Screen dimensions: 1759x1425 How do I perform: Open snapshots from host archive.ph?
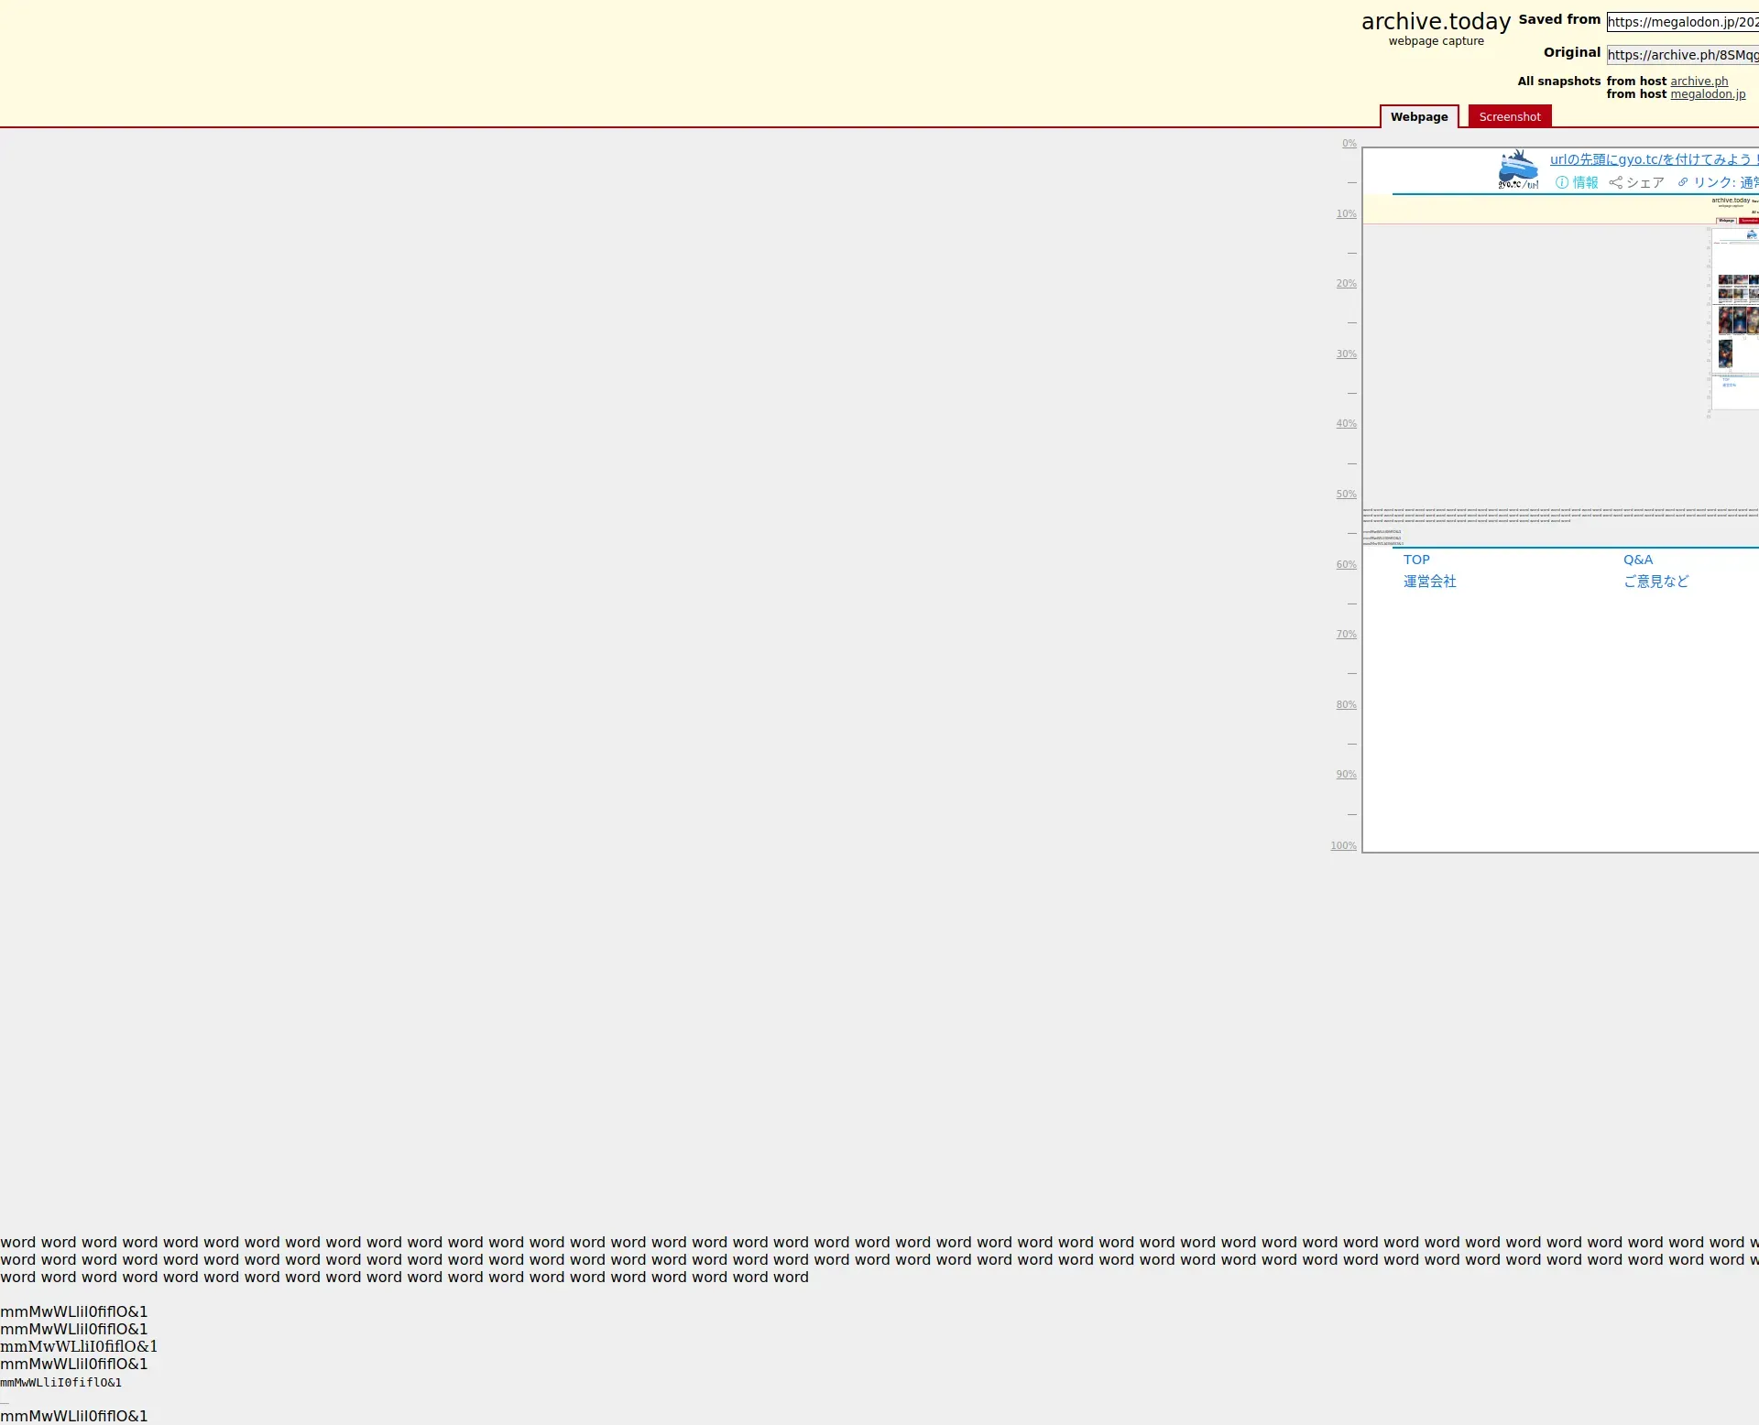point(1699,82)
